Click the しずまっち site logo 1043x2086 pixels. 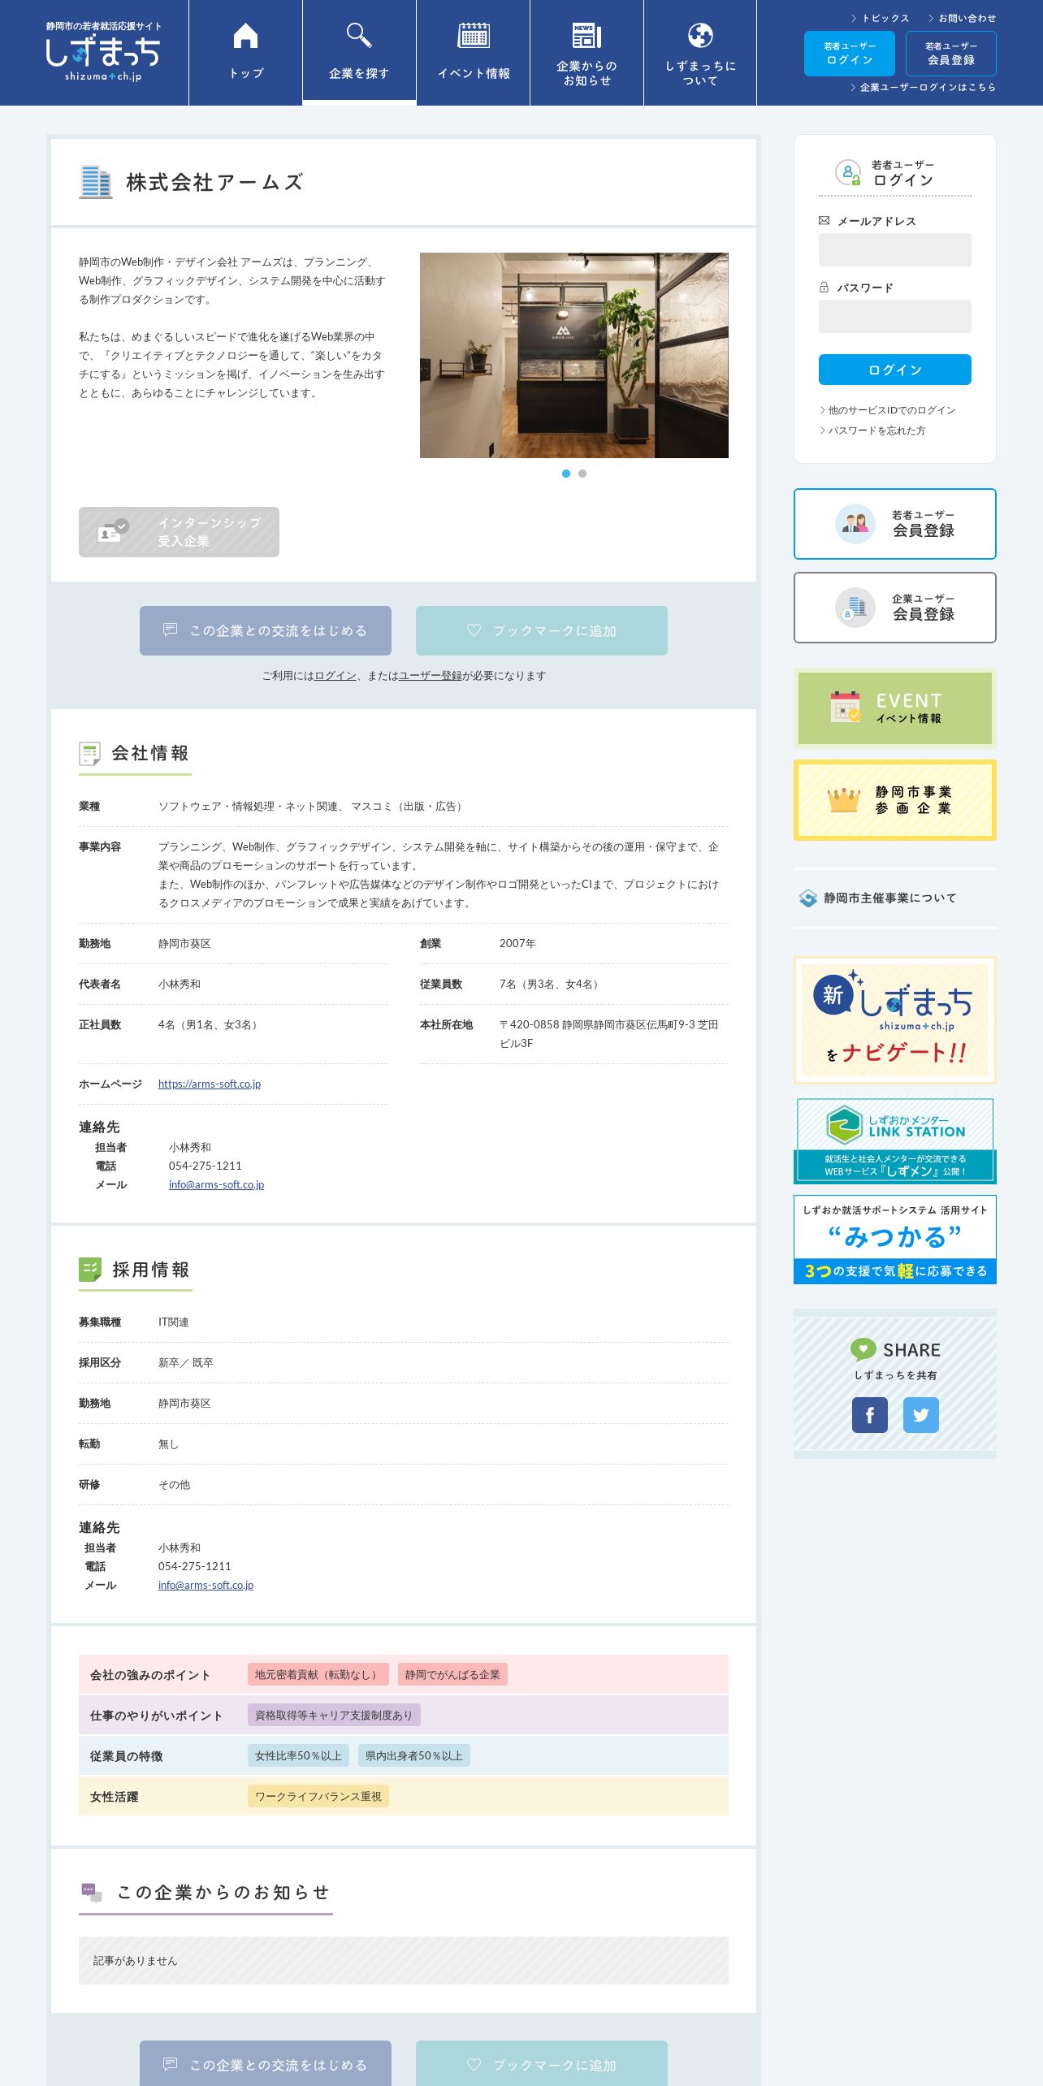[x=102, y=52]
